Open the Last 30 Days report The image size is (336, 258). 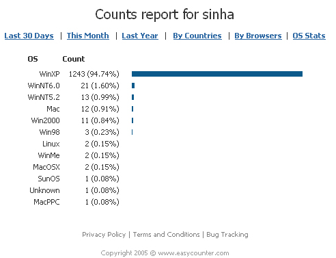29,36
